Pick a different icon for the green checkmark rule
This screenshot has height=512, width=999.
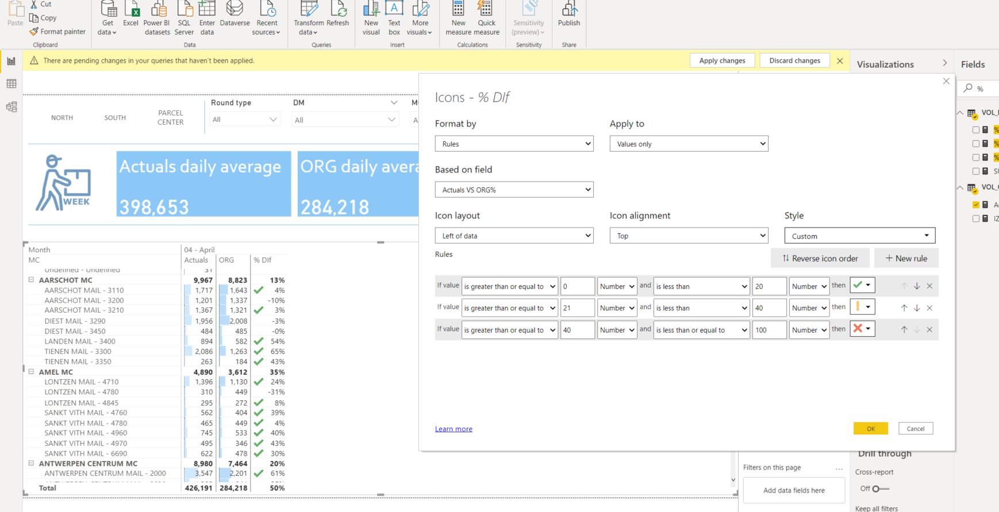click(862, 285)
